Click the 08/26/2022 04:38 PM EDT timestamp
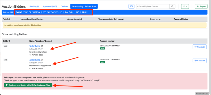Viewport: 211px width, 95px height. point(110,46)
